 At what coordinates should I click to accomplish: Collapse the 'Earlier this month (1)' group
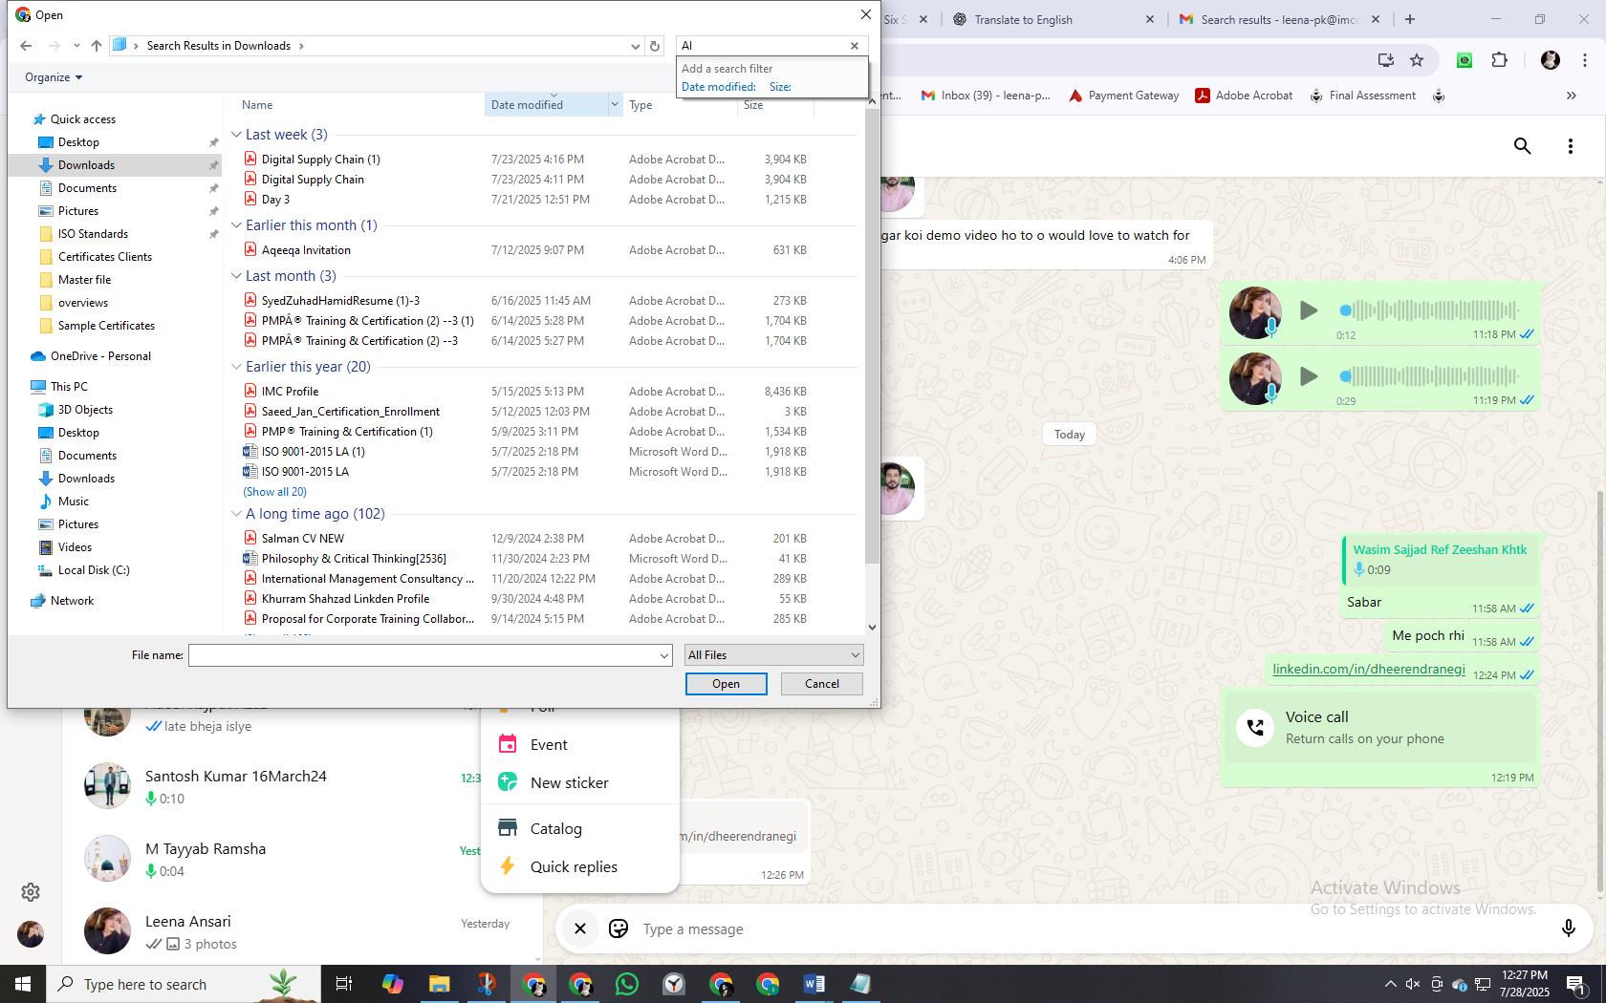pyautogui.click(x=236, y=225)
